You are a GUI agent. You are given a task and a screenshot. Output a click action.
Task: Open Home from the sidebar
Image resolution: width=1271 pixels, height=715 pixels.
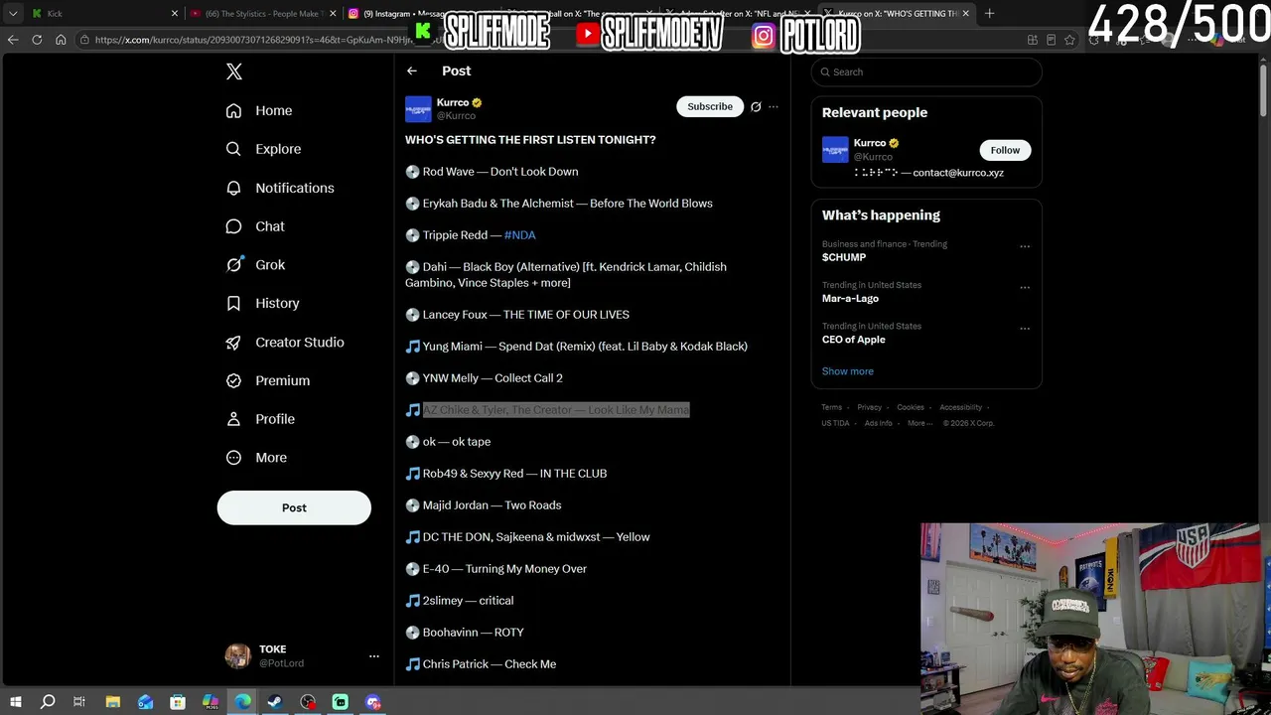[x=259, y=110]
